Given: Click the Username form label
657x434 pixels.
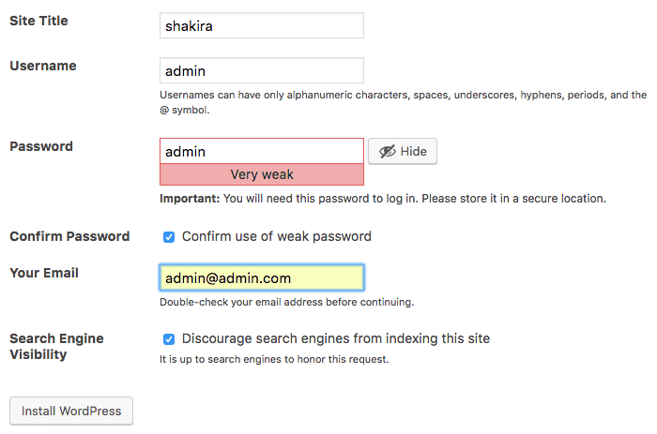Looking at the screenshot, I should click(43, 66).
